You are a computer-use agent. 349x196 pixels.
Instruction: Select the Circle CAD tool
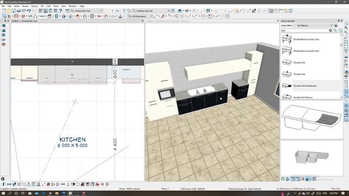(x=203, y=16)
